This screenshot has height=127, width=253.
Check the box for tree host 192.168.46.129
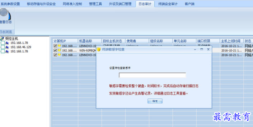point(3,47)
